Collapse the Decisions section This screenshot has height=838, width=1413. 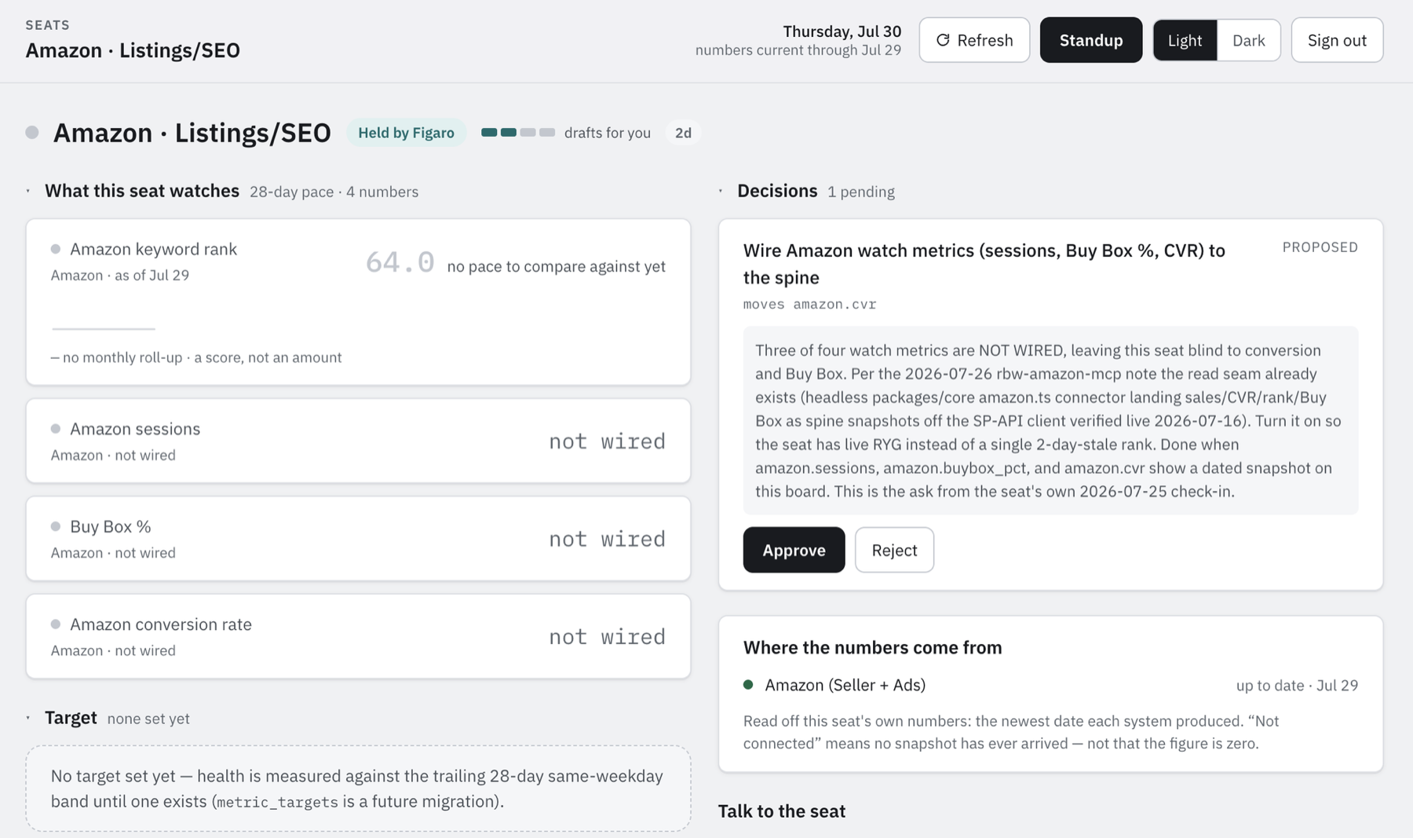pos(721,191)
